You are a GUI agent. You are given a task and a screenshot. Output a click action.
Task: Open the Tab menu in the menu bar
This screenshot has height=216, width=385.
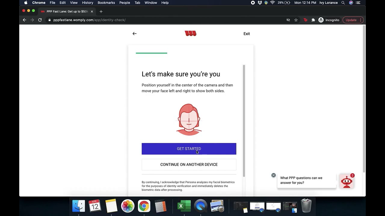coord(137,3)
